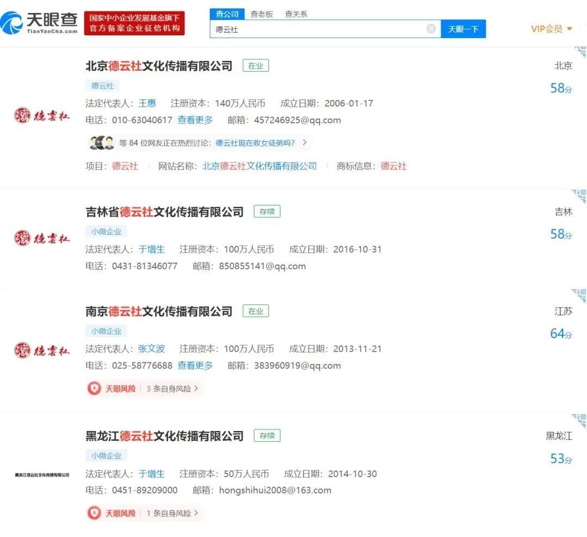Click phone number 0451-89209000
Screen dimensions: 587x537
pyautogui.click(x=145, y=490)
